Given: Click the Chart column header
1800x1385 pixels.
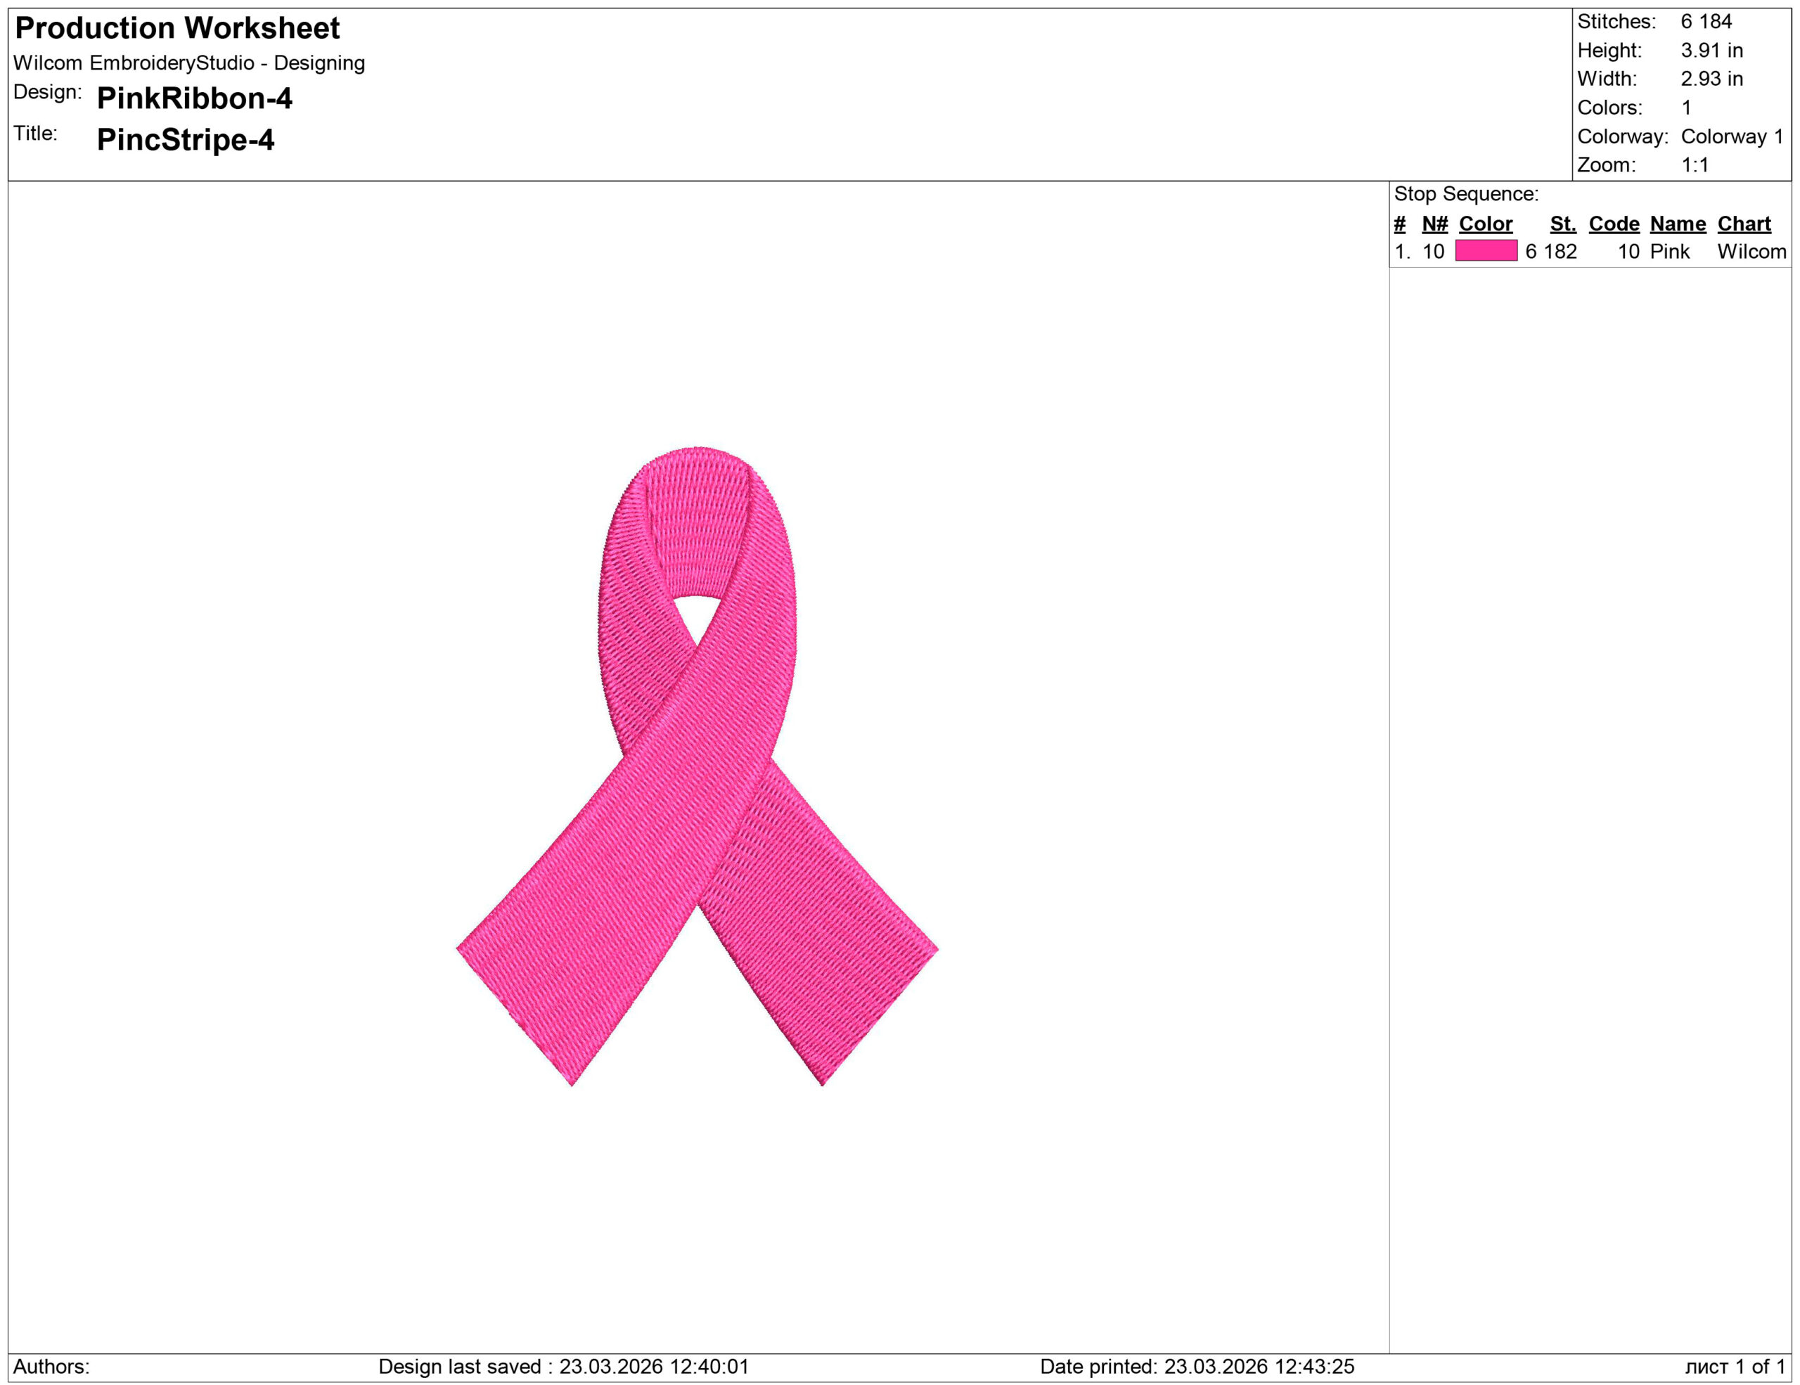Looking at the screenshot, I should point(1743,224).
